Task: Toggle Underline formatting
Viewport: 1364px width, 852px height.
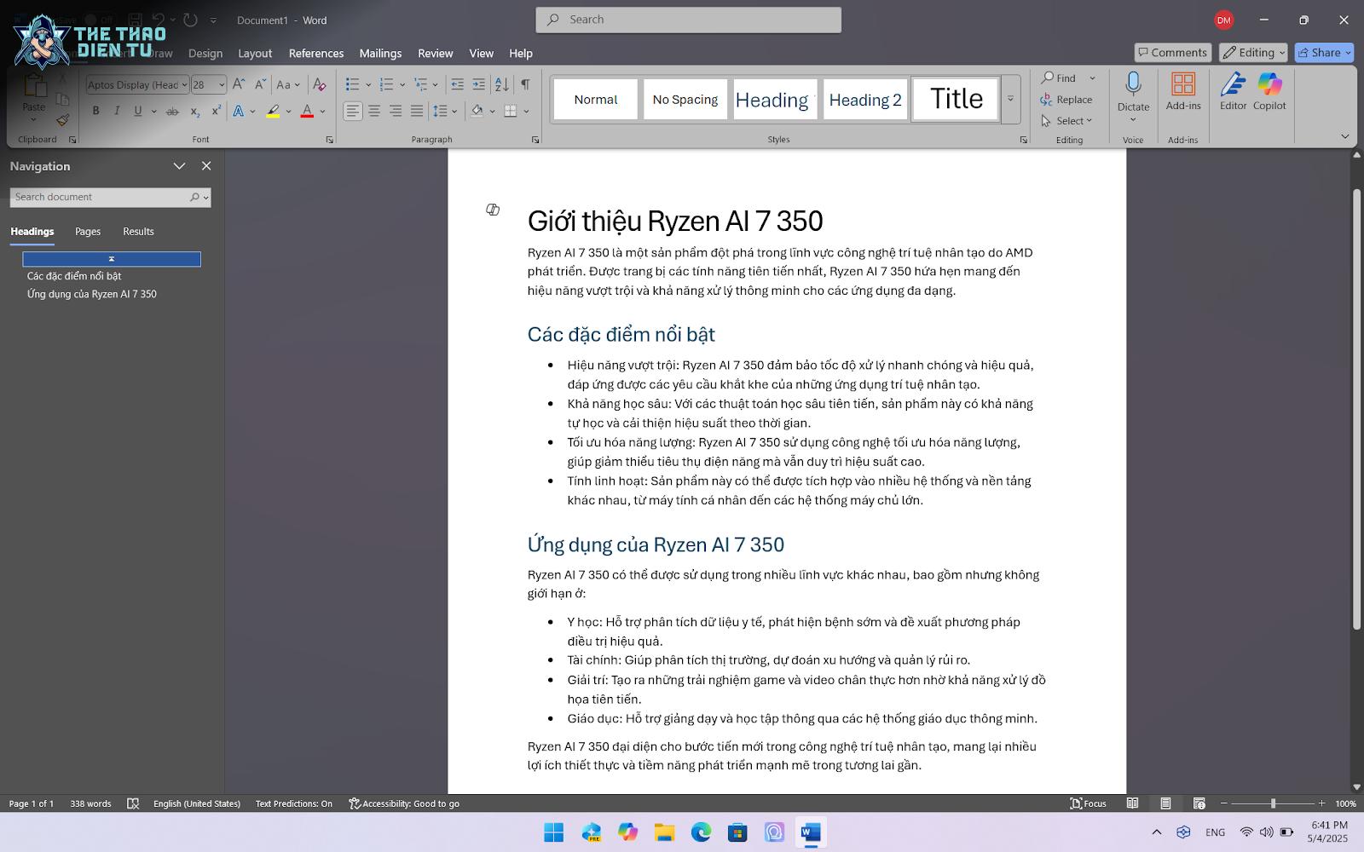Action: (x=137, y=111)
